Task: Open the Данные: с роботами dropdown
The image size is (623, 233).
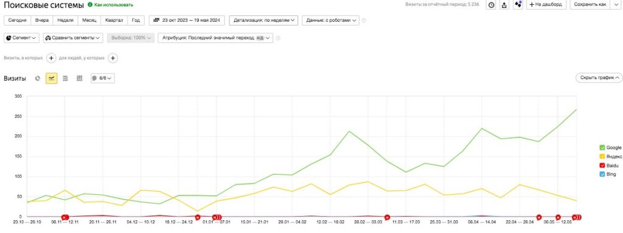Action: [x=330, y=20]
